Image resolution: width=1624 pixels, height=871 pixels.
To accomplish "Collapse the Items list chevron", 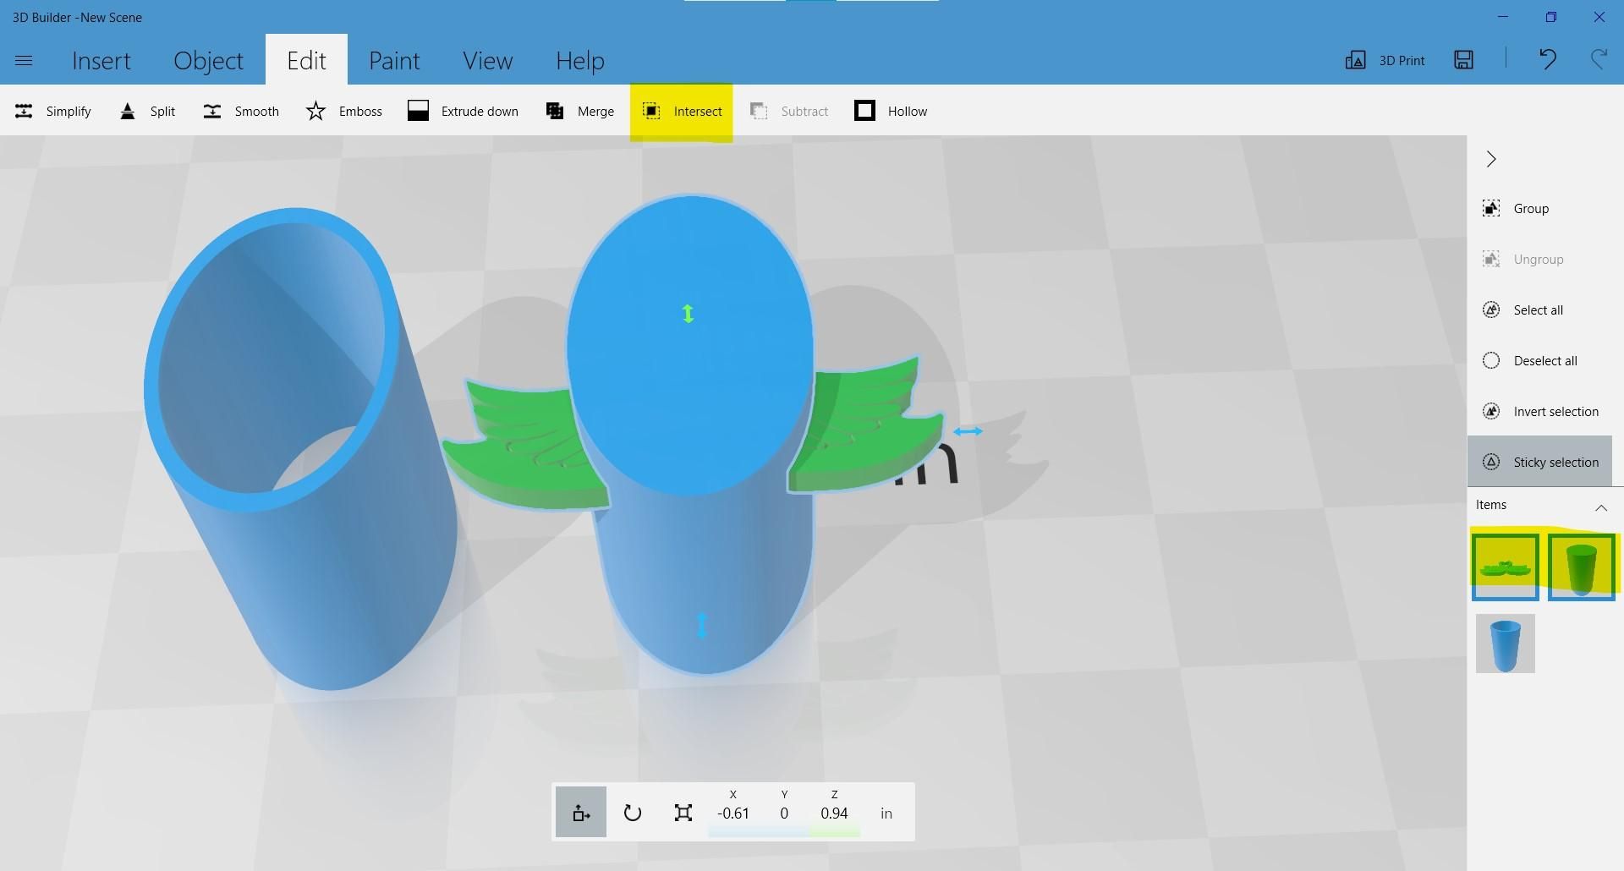I will [1601, 507].
